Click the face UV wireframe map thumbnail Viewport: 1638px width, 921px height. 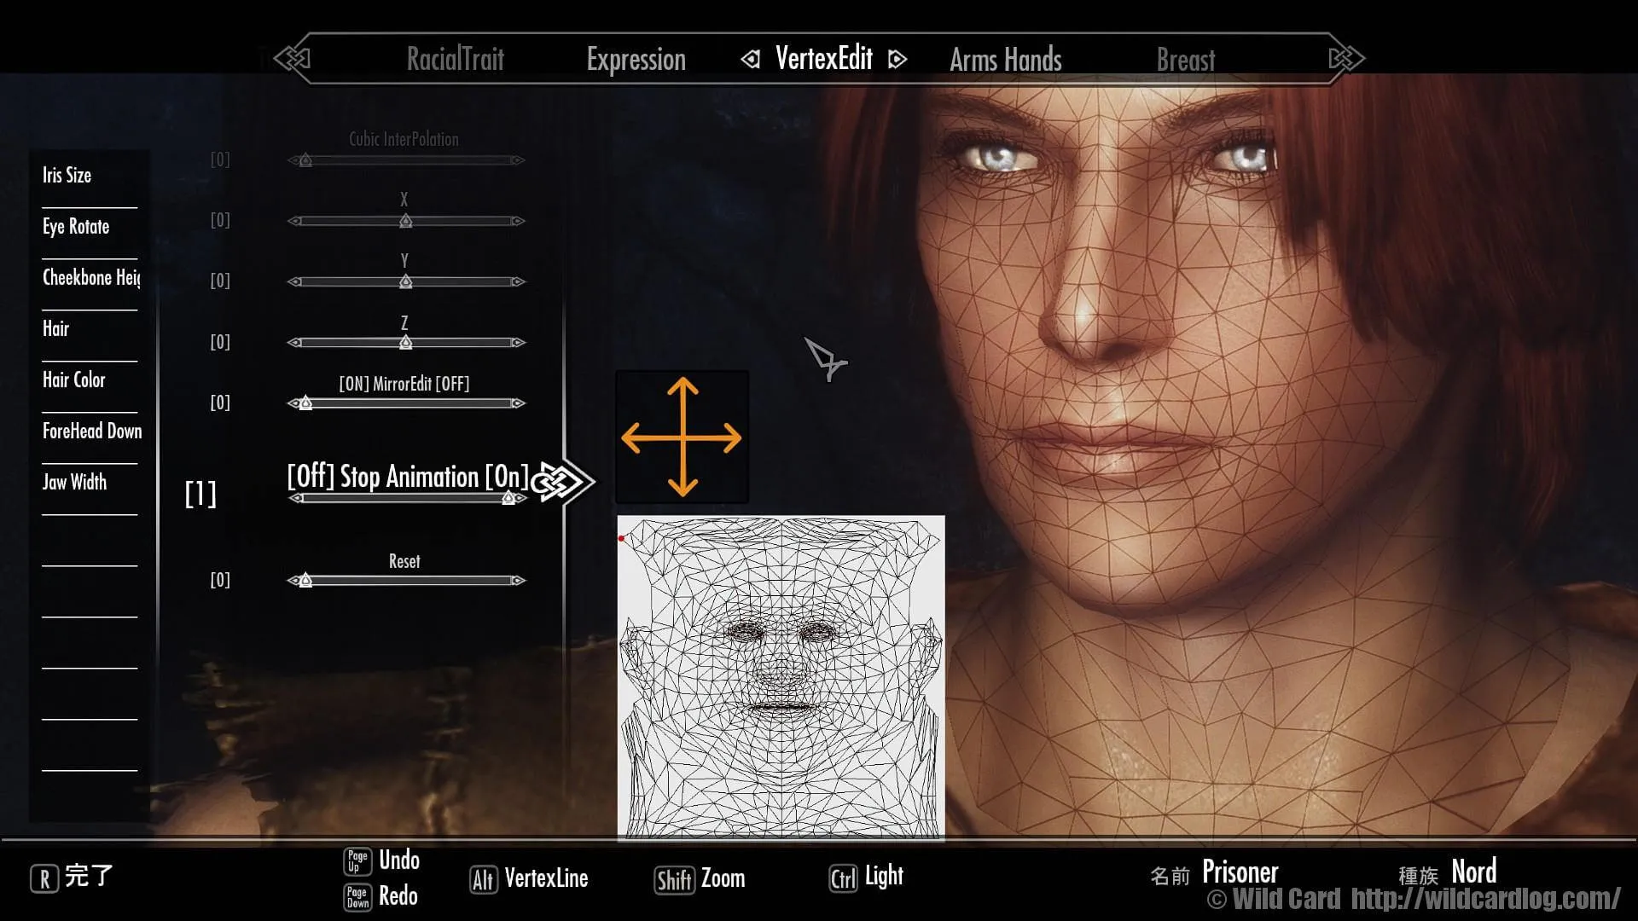coord(781,677)
